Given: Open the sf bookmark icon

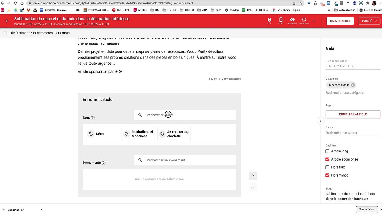Looking at the screenshot, I should pyautogui.click(x=22, y=10).
